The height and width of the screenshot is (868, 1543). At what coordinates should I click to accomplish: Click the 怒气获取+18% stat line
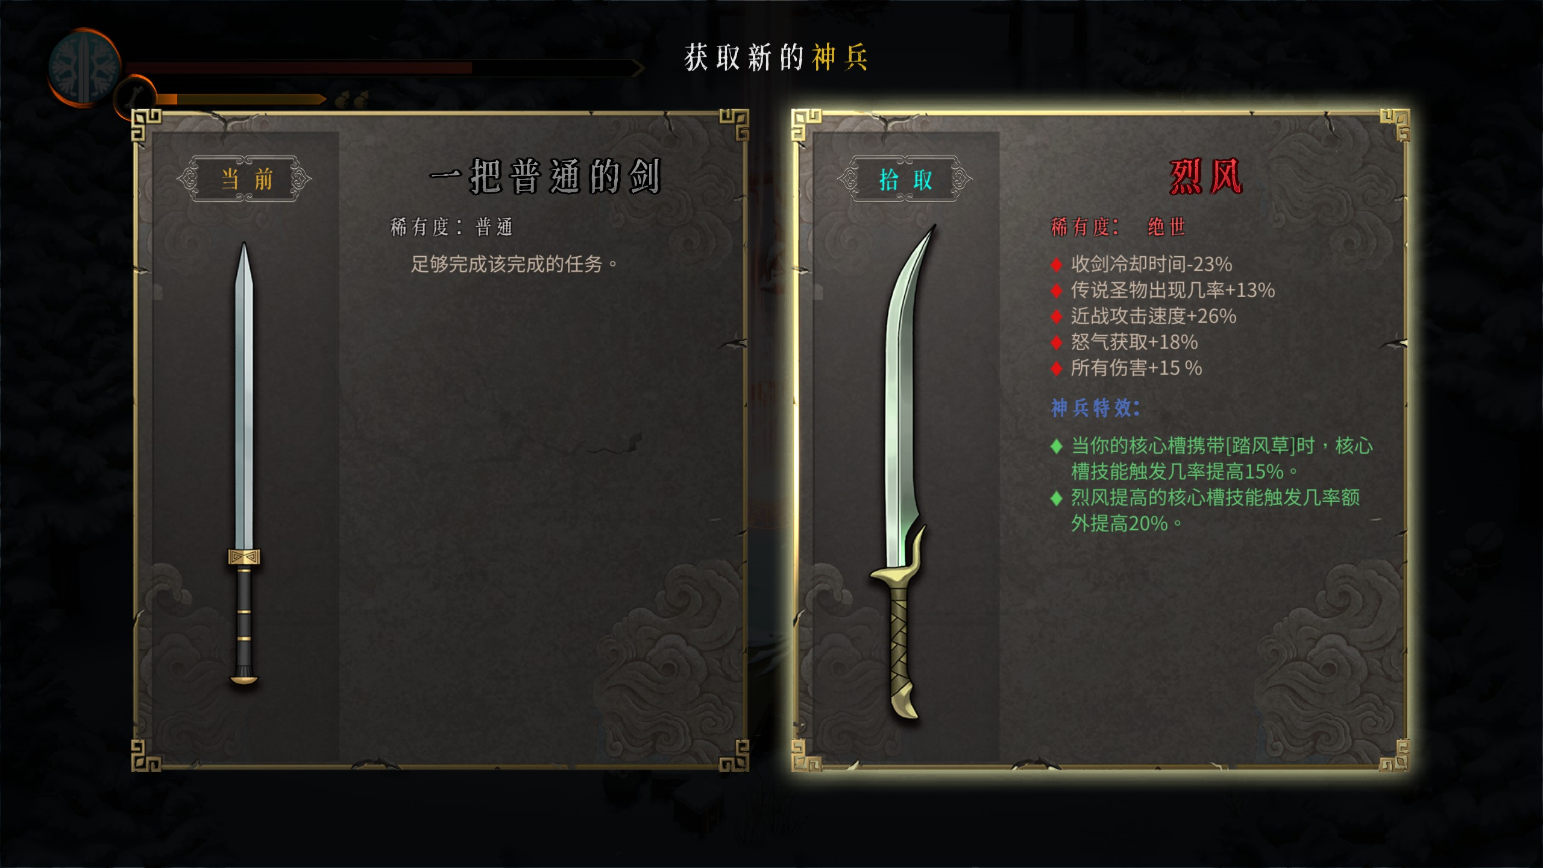tap(1134, 342)
